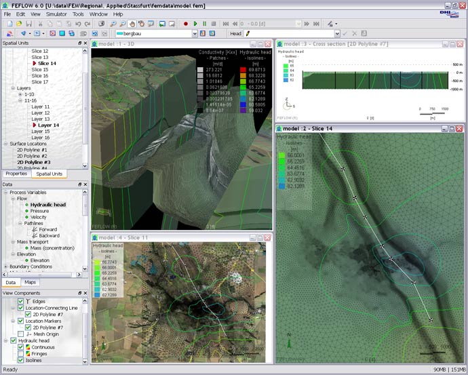The height and width of the screenshot is (375, 468).
Task: Collapse the Mass transport node
Action: tap(13, 241)
